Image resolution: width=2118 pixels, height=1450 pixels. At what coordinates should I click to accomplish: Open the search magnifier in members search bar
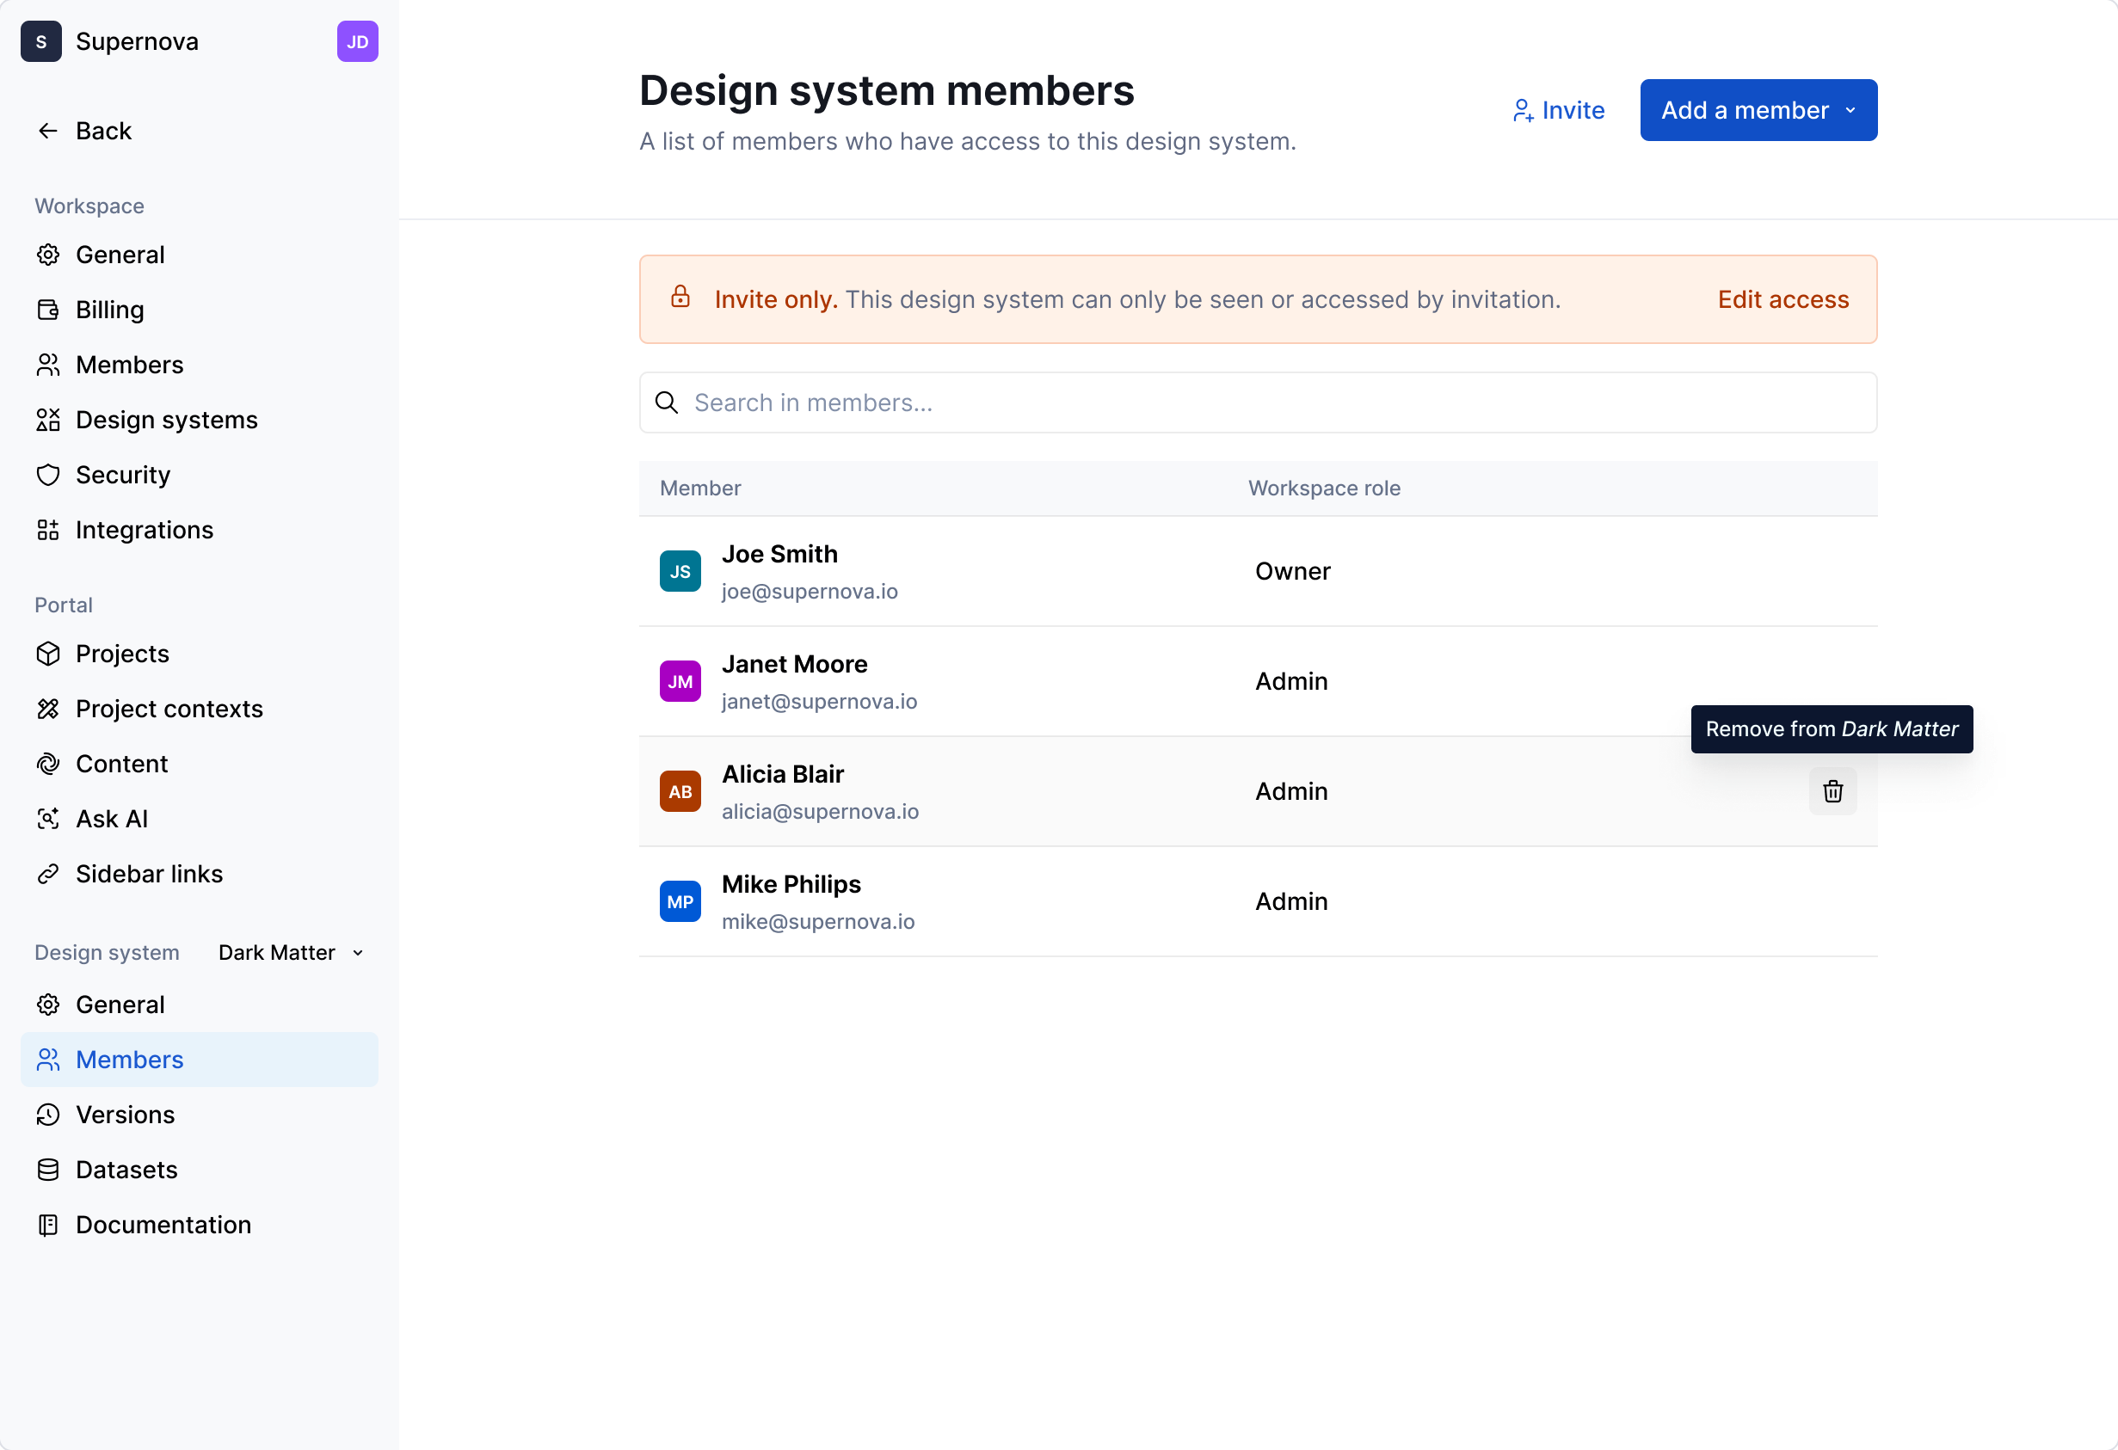(666, 402)
